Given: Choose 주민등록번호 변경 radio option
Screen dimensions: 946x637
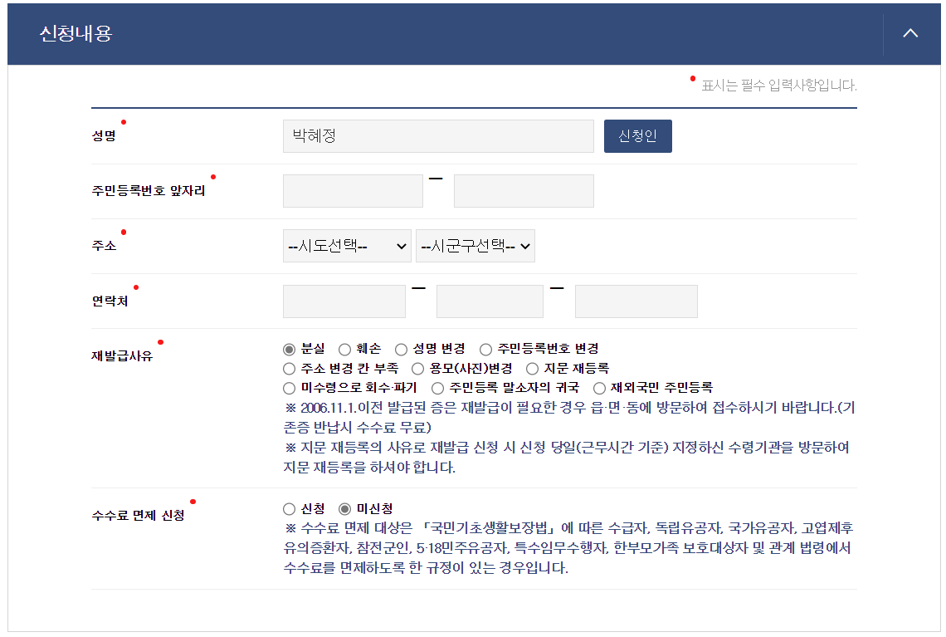Looking at the screenshot, I should 485,349.
